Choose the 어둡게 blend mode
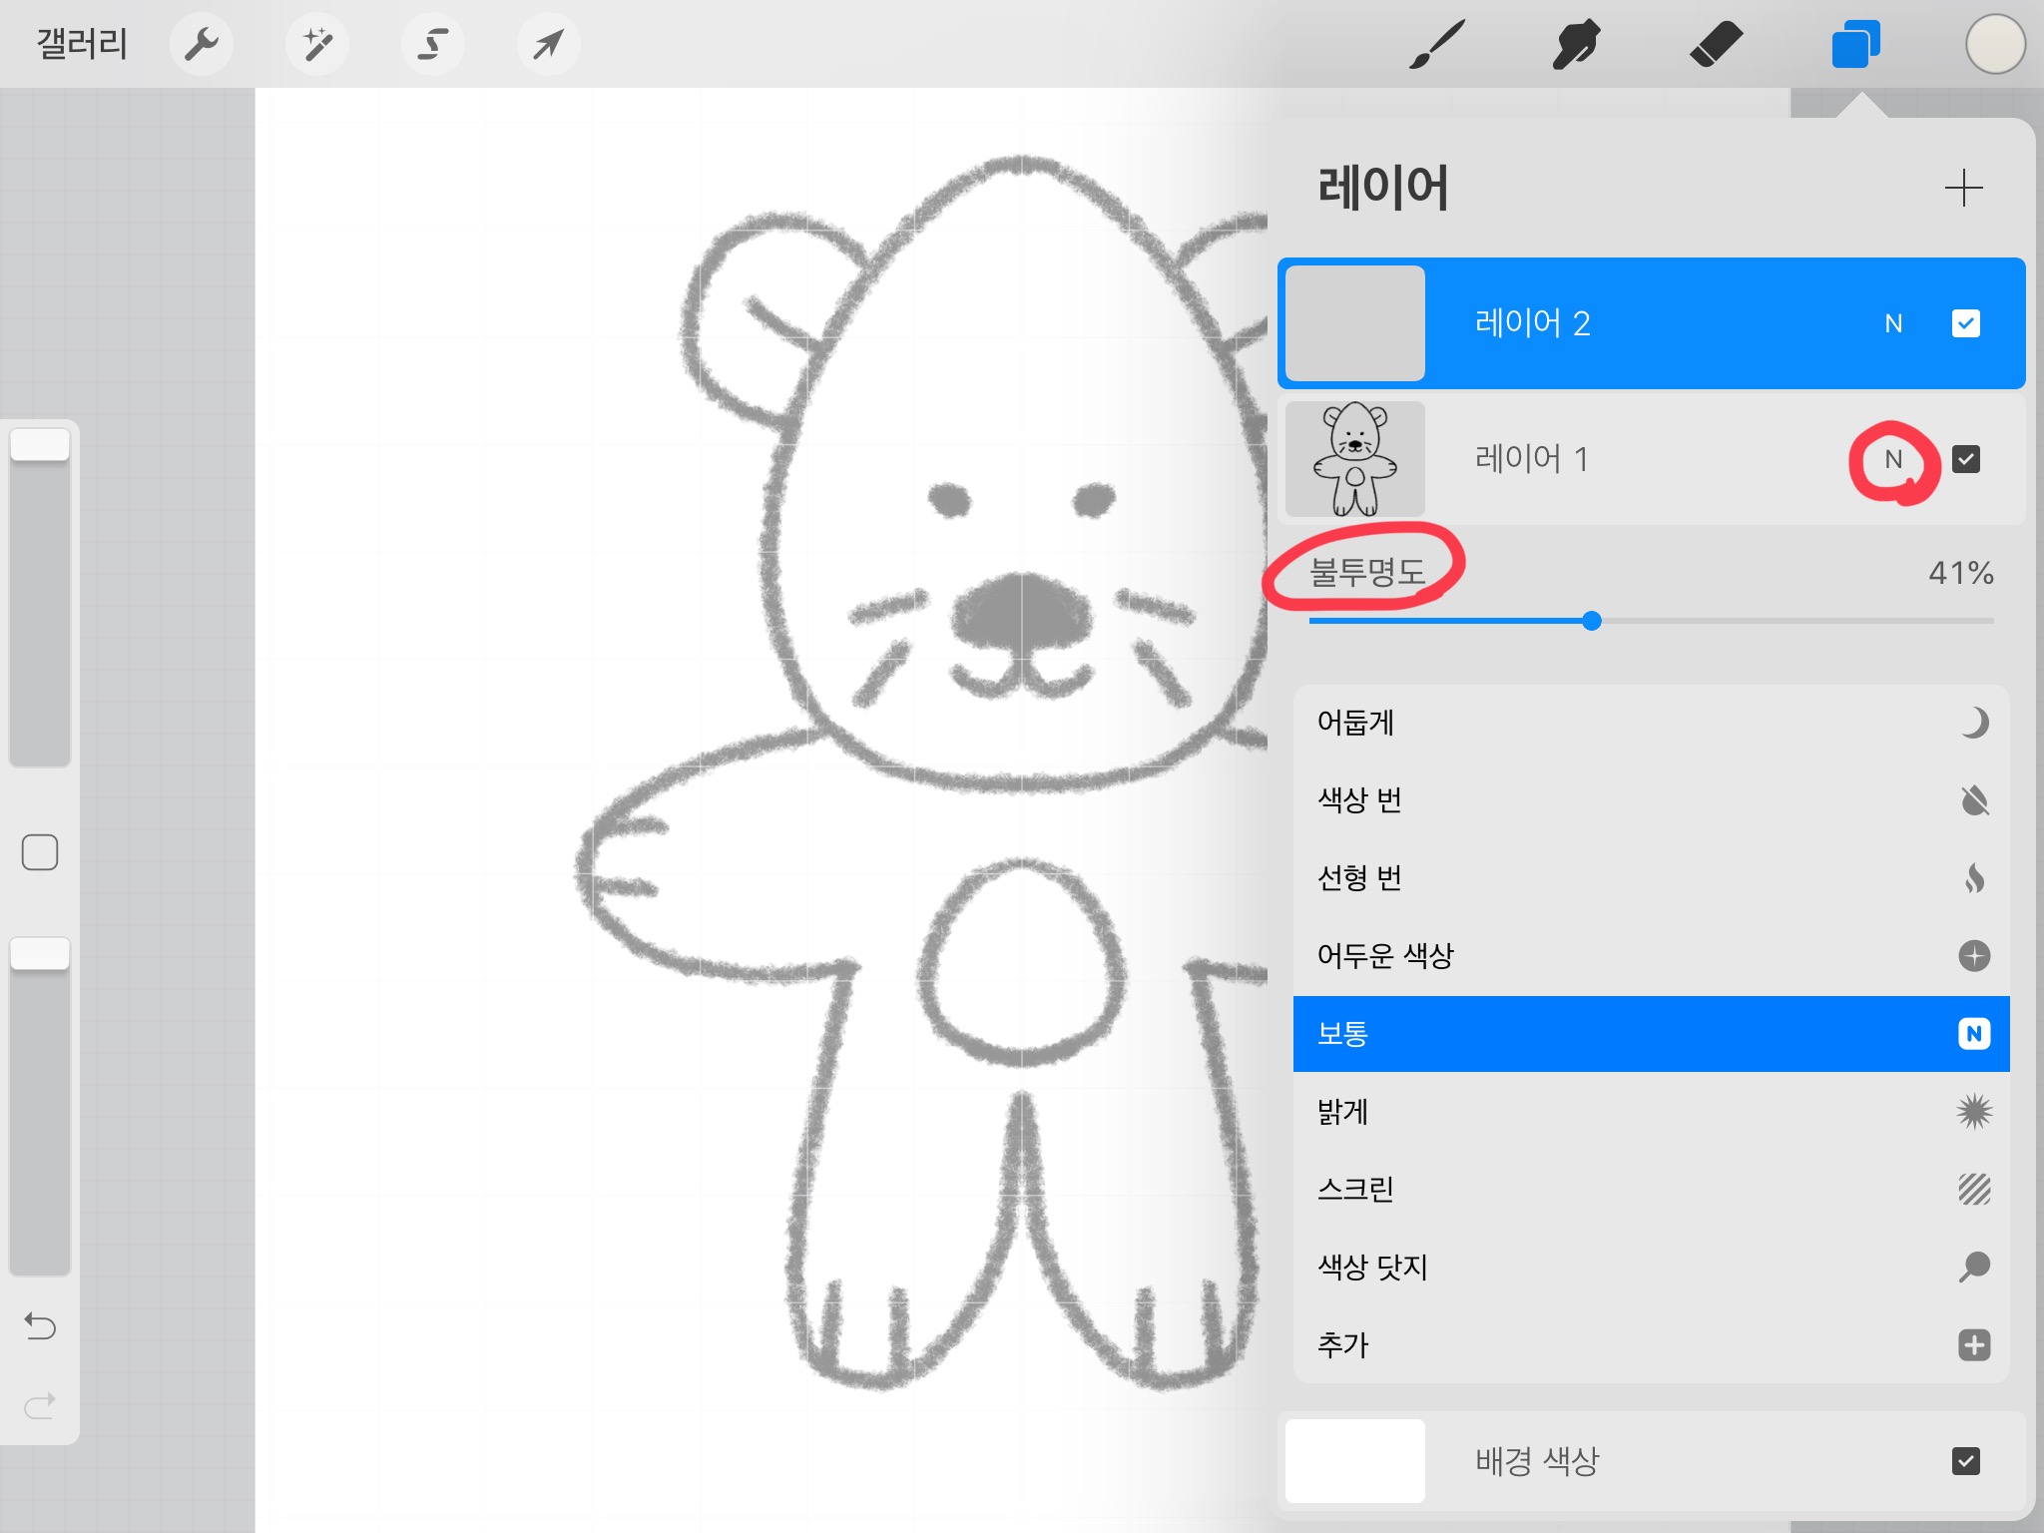Image resolution: width=2044 pixels, height=1533 pixels. point(1651,723)
